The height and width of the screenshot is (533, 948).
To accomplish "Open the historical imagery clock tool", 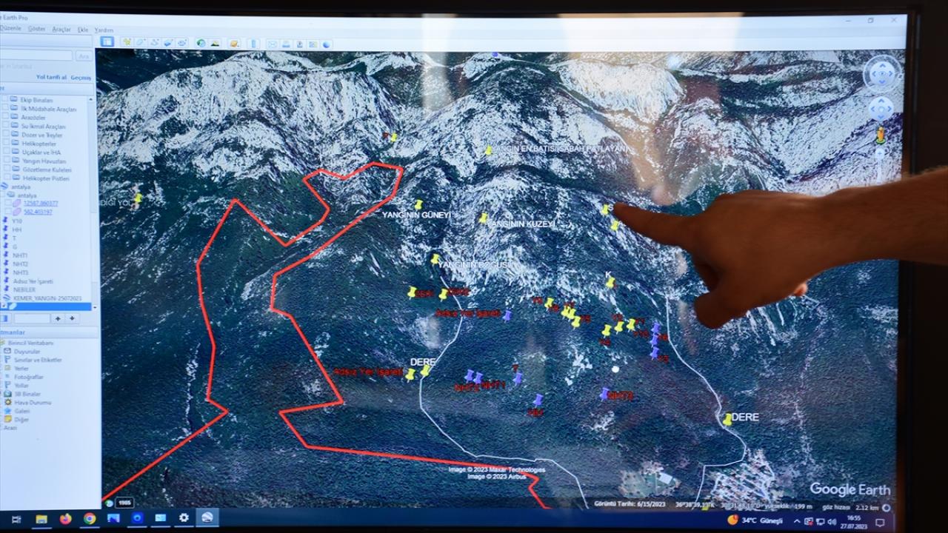I will point(201,43).
